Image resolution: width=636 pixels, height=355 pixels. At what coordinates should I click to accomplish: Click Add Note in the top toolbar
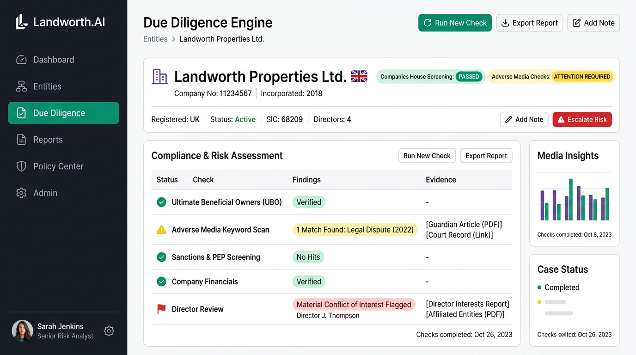593,22
